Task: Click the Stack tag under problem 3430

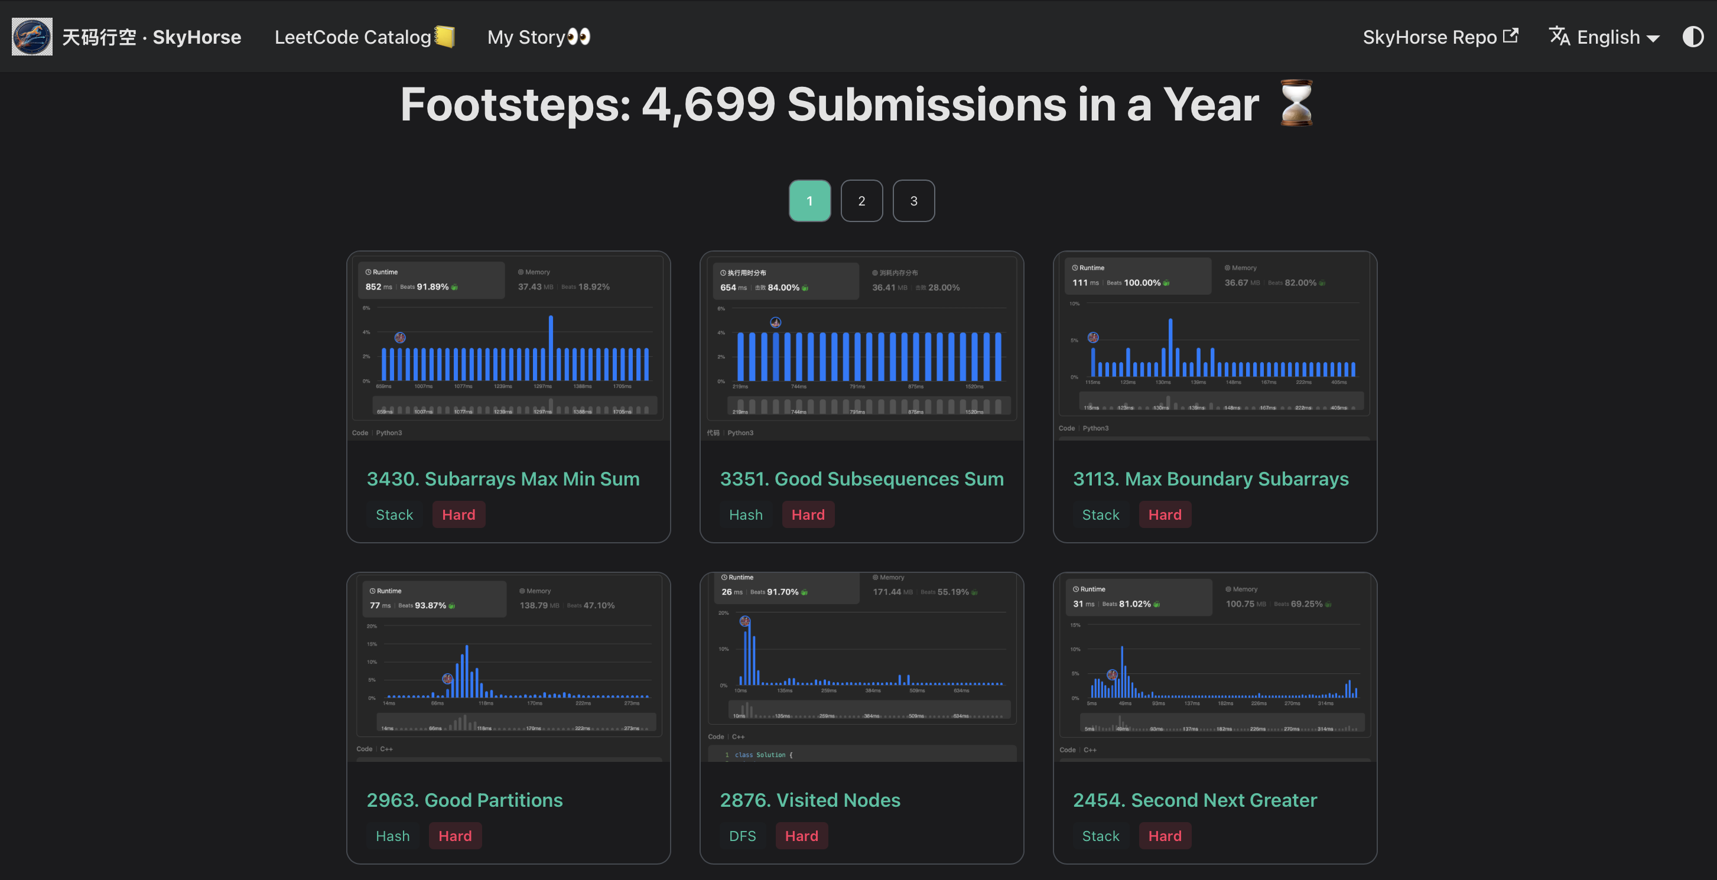Action: 394,514
